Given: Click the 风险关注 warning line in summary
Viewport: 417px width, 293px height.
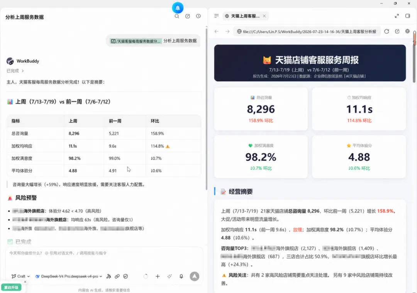Looking at the screenshot, I should (307, 279).
